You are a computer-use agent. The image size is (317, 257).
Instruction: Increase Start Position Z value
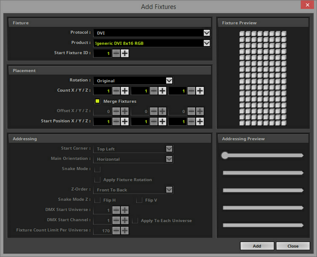click(200, 121)
